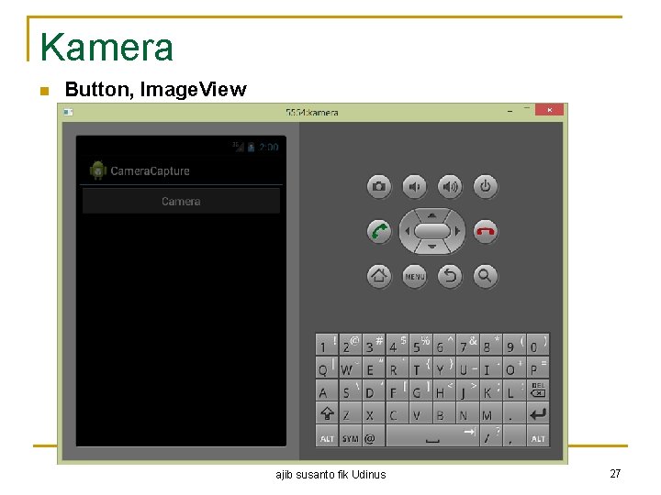Click the emulator Search magnifier button
661x495 pixels.
(x=486, y=277)
